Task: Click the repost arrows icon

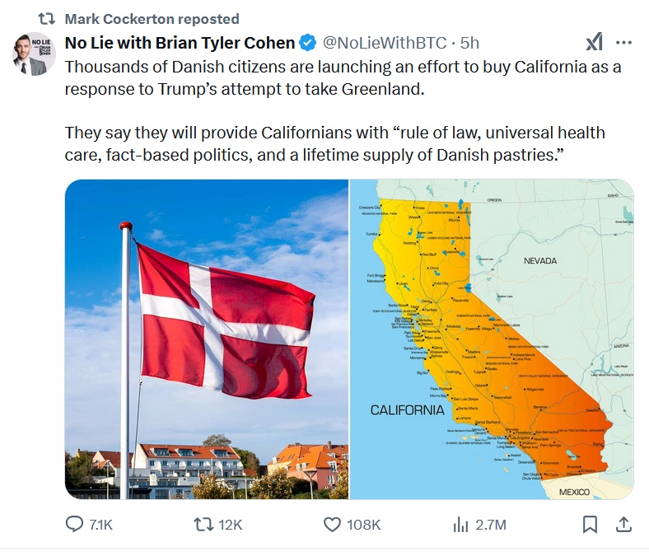Action: click(203, 525)
